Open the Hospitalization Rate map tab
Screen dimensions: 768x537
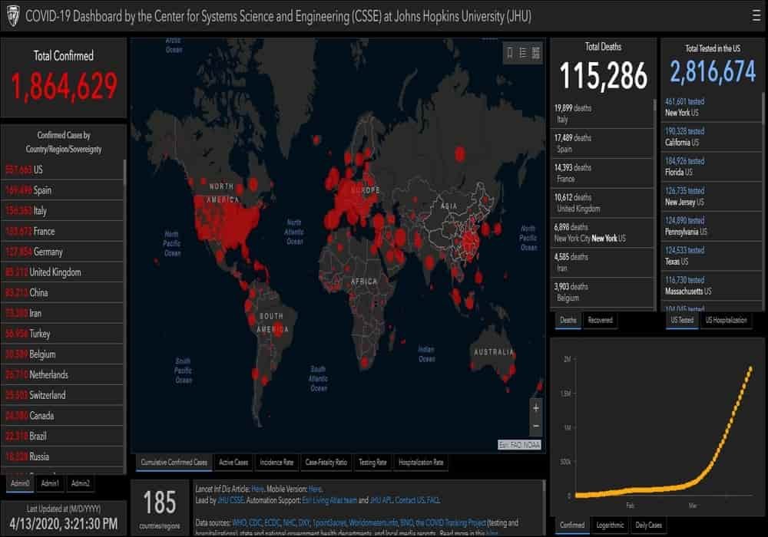click(x=421, y=462)
